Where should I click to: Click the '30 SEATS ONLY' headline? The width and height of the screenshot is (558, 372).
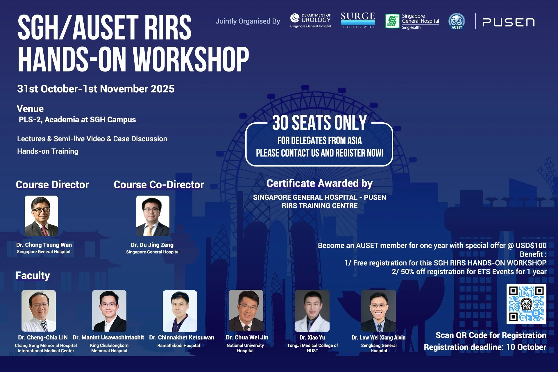[319, 123]
